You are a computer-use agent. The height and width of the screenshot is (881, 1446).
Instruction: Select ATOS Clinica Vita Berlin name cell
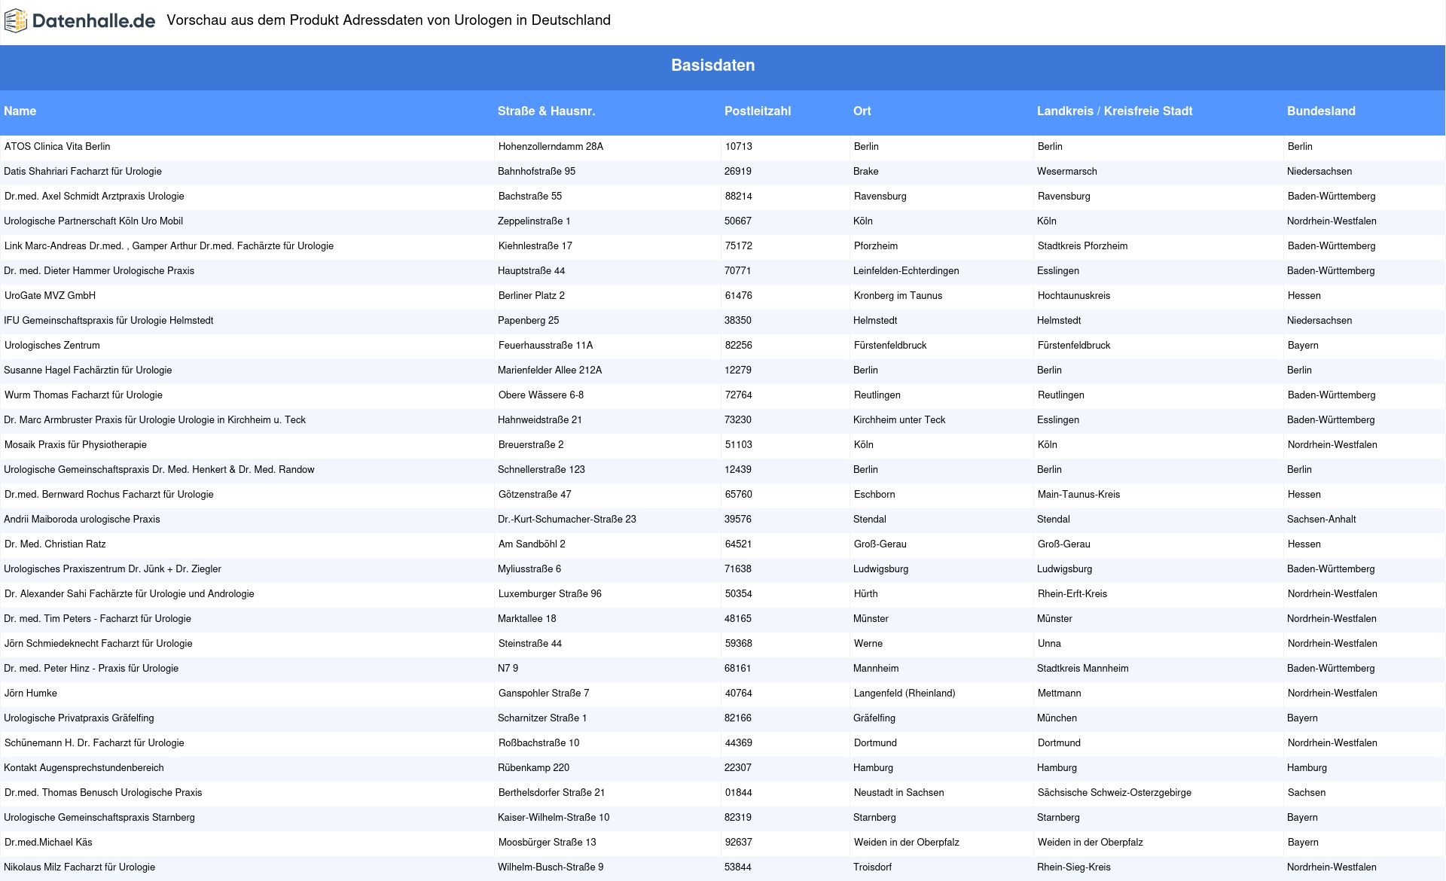tap(57, 146)
